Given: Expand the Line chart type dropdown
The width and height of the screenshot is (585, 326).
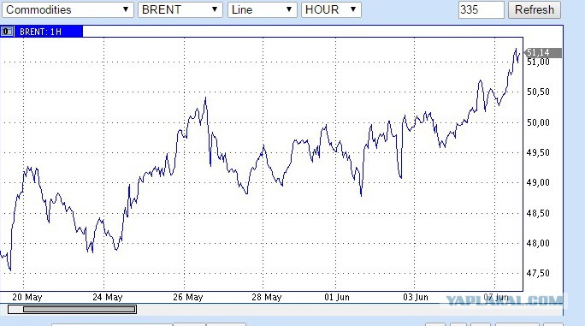Looking at the screenshot, I should click(x=263, y=9).
